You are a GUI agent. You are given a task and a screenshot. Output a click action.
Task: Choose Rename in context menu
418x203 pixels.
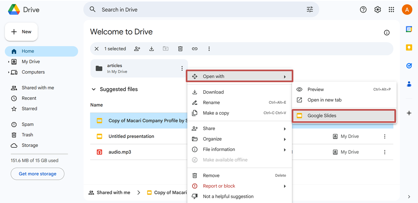(x=240, y=103)
